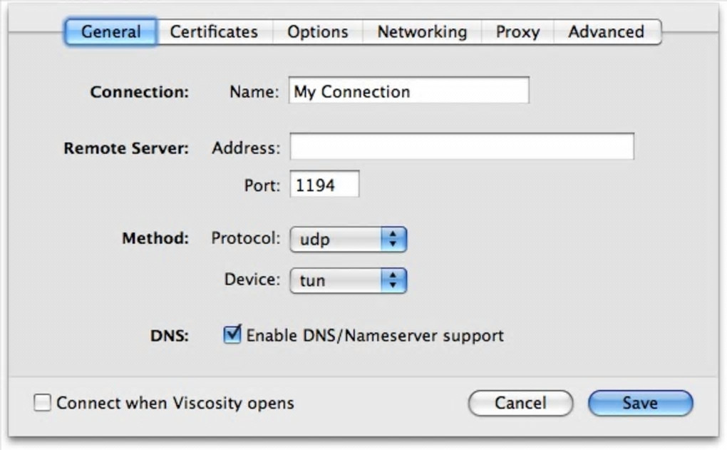The width and height of the screenshot is (727, 450).
Task: Expand the Device dropdown showing tun
Action: pos(339,280)
